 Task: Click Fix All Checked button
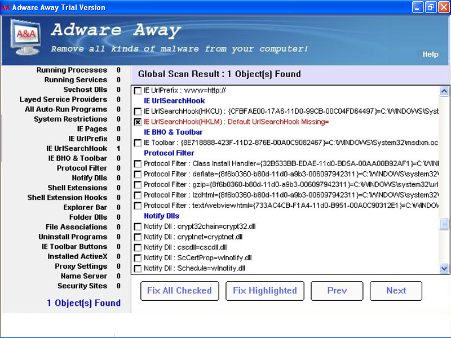click(x=179, y=291)
